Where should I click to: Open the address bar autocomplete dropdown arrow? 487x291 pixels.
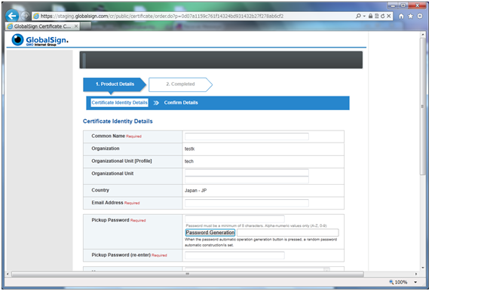point(364,16)
